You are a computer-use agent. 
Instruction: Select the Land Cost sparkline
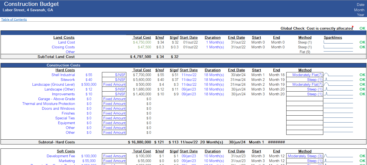tap(338, 42)
